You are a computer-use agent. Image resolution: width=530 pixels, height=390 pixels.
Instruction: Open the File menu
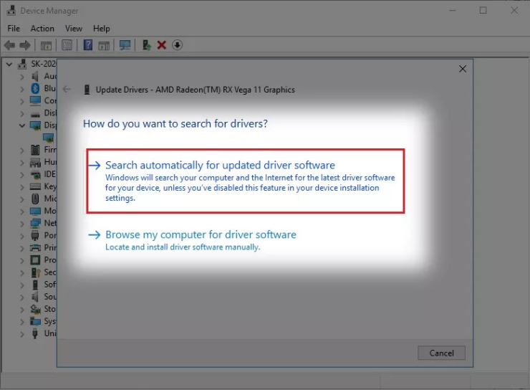(14, 29)
